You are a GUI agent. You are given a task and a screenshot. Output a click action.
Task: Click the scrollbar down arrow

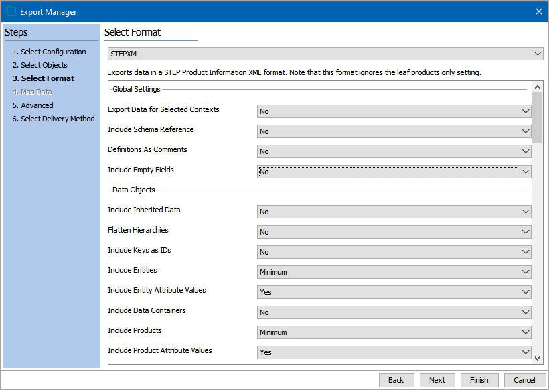(x=538, y=358)
